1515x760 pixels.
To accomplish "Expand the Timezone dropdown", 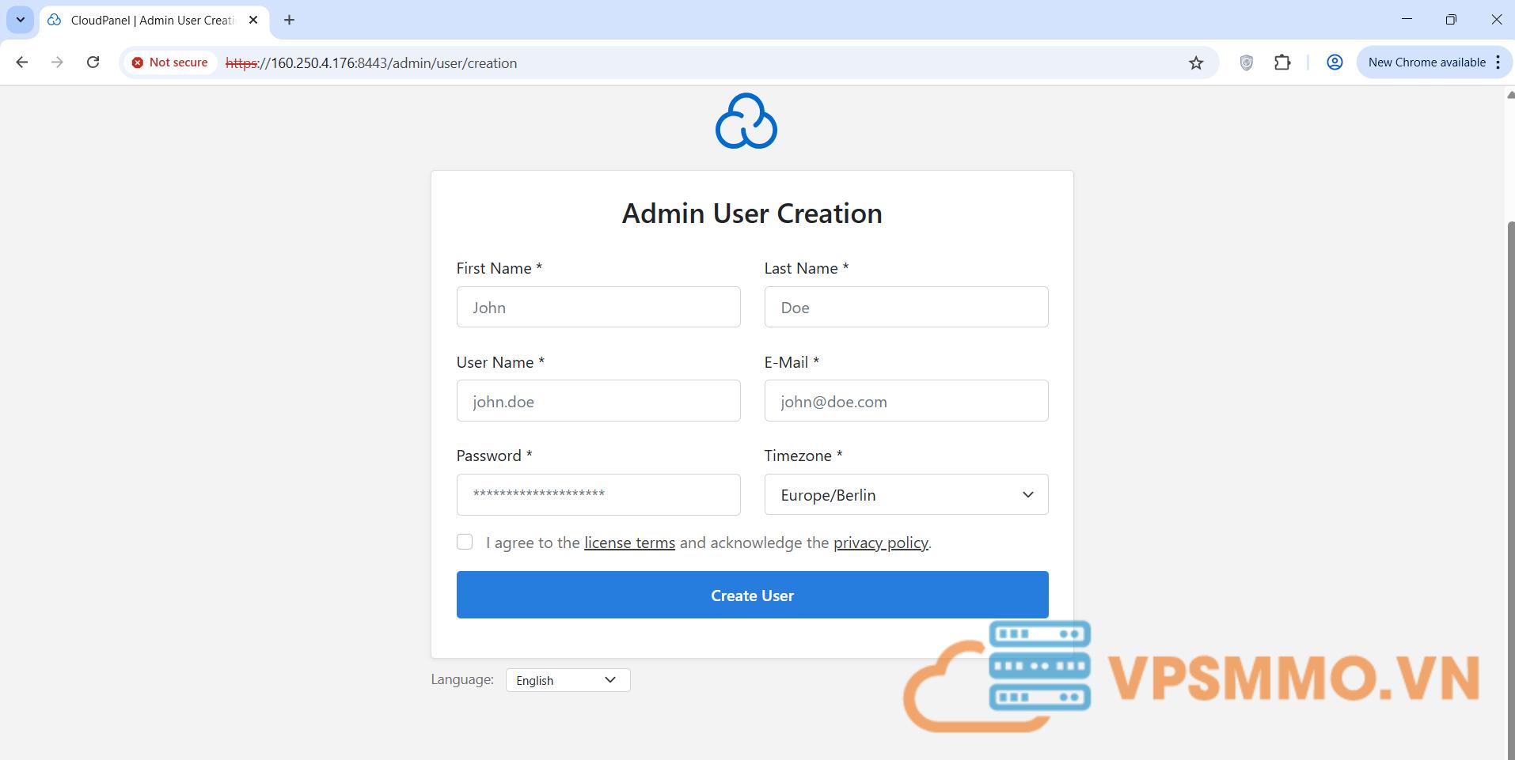I will [x=906, y=494].
